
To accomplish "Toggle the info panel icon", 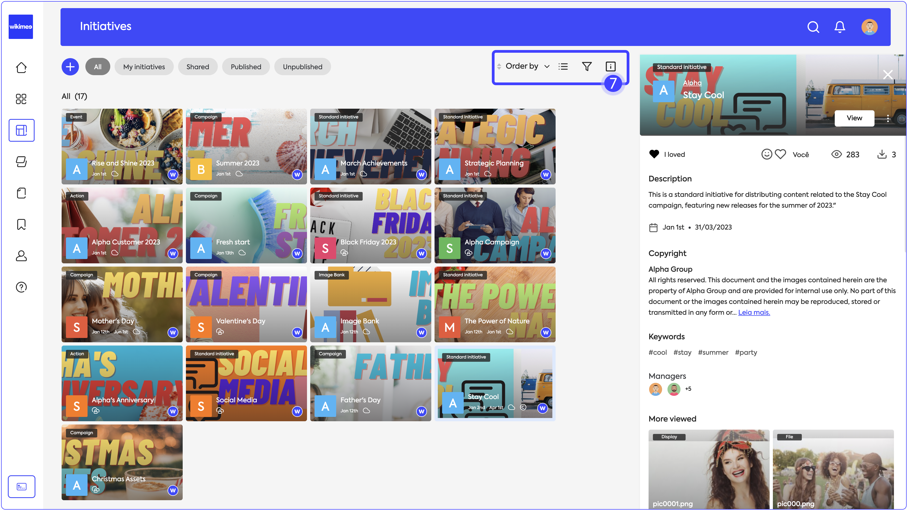I will [610, 66].
